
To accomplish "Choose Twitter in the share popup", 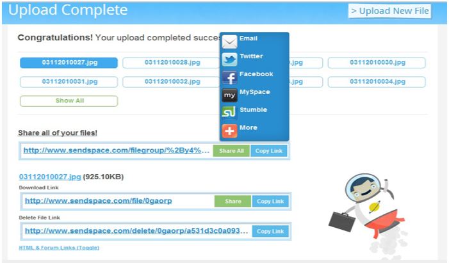I will (x=251, y=56).
